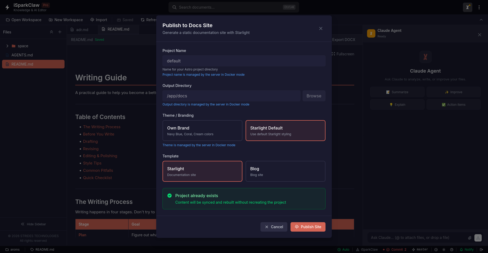
Task: Select README.md in the file tree
Action: (33, 64)
